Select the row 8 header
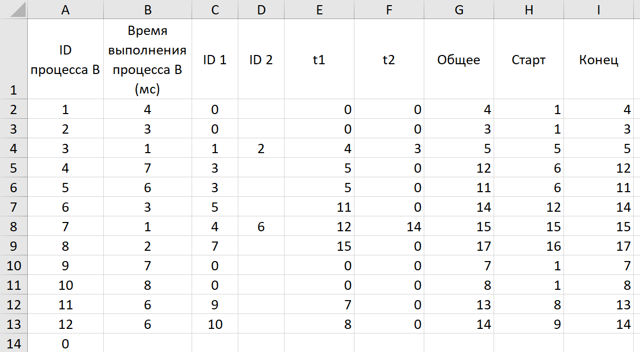 click(13, 227)
